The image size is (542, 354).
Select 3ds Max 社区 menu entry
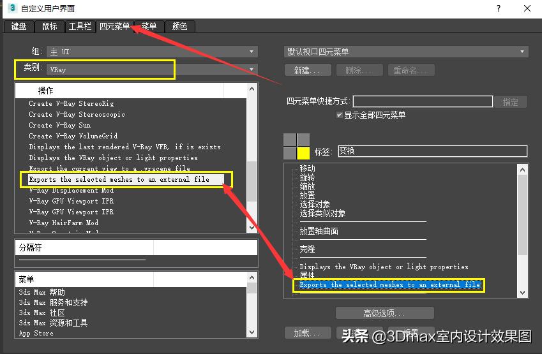[42, 313]
